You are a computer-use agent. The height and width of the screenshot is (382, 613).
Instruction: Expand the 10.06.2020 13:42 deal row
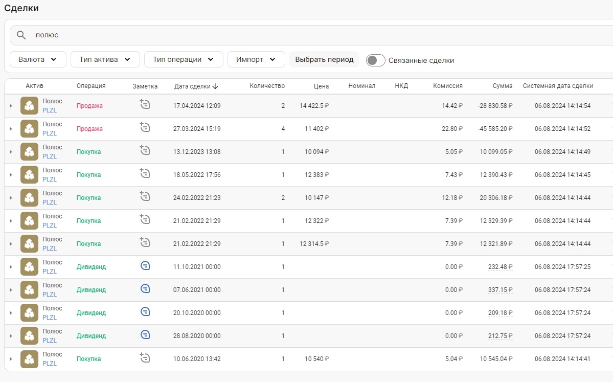(11, 359)
